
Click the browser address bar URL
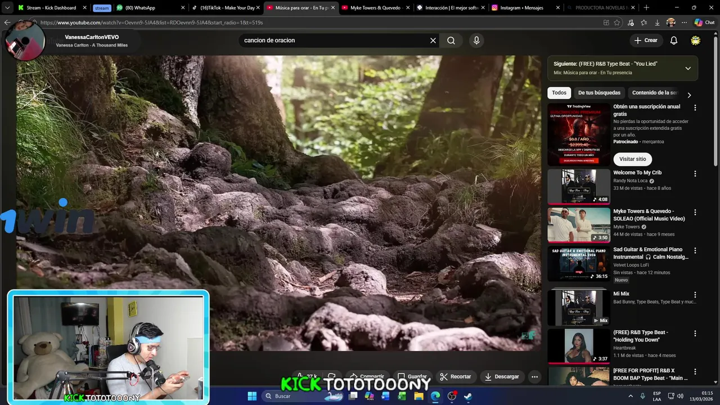pos(151,22)
